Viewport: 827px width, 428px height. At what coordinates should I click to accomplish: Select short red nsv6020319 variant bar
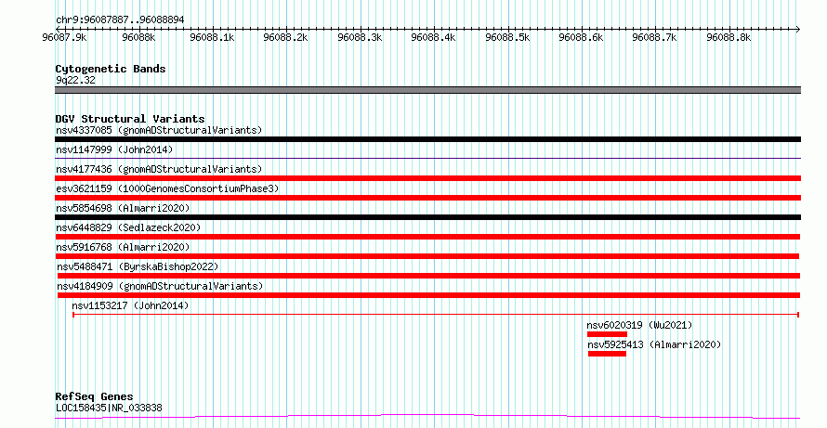607,334
